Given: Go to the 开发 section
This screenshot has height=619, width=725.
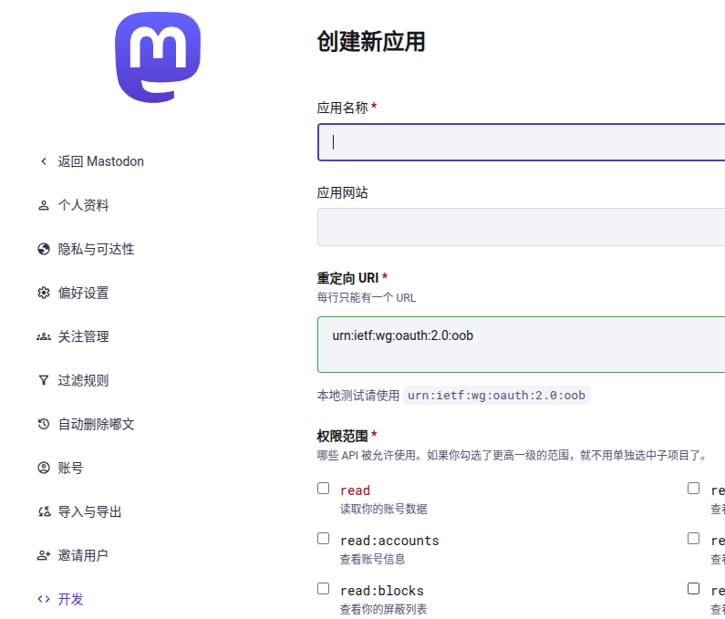Looking at the screenshot, I should pyautogui.click(x=71, y=599).
